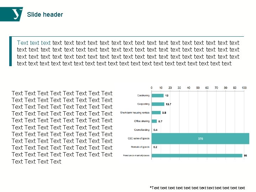Screen dimensions: 256x192
Task: Click the Freelance marketplaces category label
Action: click(136, 155)
